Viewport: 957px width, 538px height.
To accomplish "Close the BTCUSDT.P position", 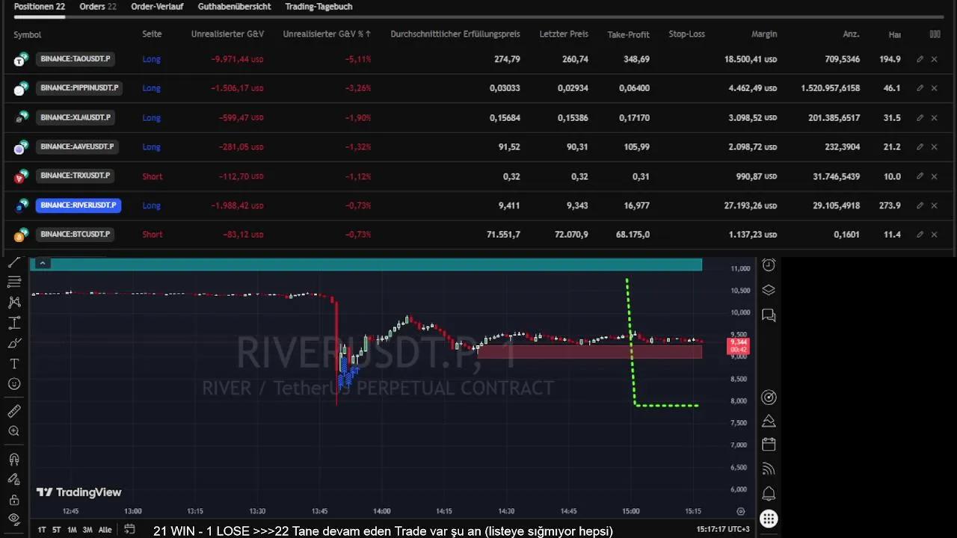I will click(x=934, y=235).
